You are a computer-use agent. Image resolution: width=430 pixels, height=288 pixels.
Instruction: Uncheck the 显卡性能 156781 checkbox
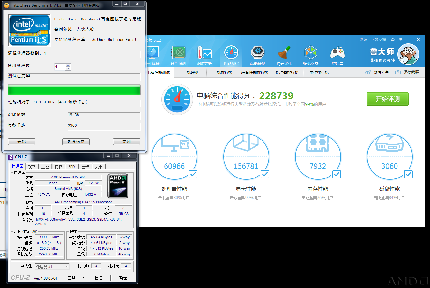265,174
